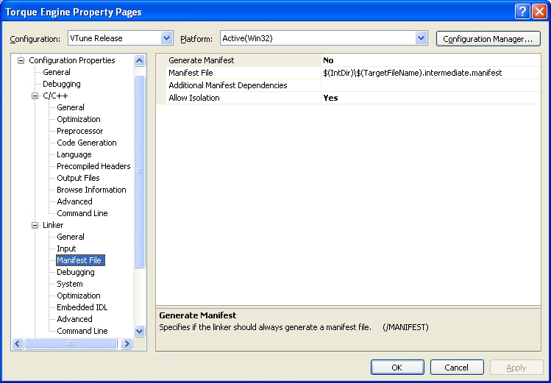The height and width of the screenshot is (383, 551).
Task: Open Precompiled Headers settings
Action: click(93, 166)
